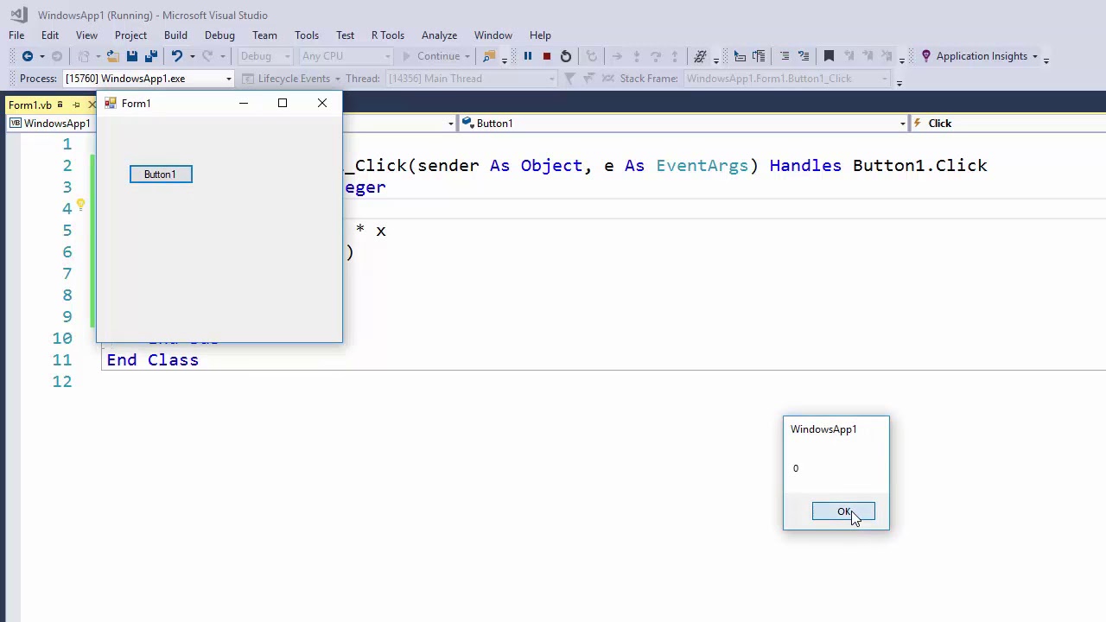Click the 'End Class' code on line 11
Image resolution: width=1106 pixels, height=622 pixels.
point(153,360)
